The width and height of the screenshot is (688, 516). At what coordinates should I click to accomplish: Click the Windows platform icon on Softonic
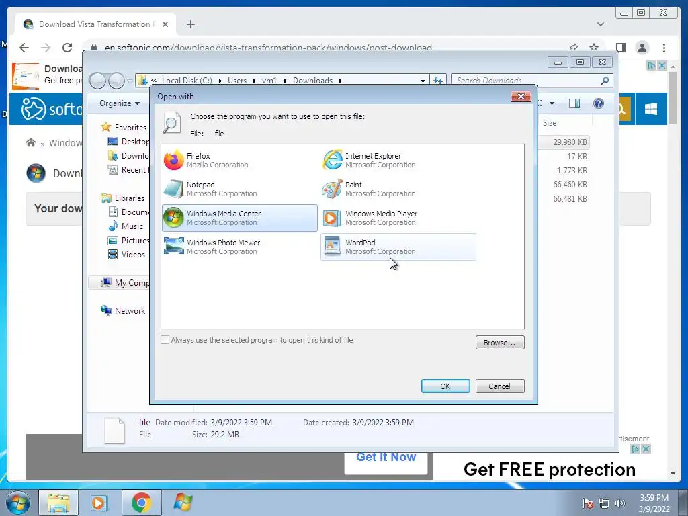[x=650, y=109]
